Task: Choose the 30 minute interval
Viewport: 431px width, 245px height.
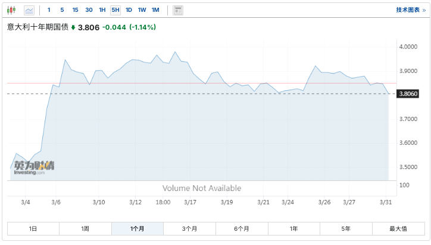Action: pos(89,10)
